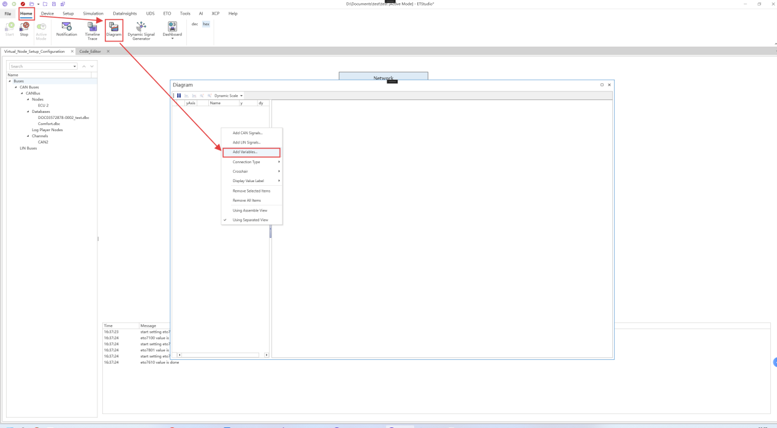
Task: Switch to the Code_Editor tab
Action: pos(90,52)
